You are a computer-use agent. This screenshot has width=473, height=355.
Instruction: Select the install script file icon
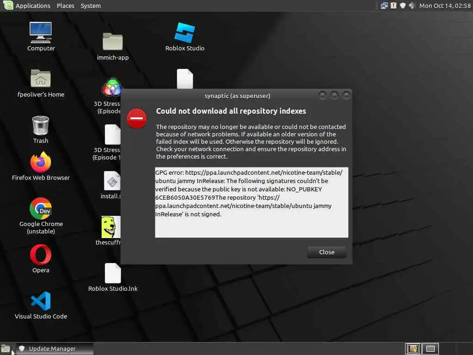[112, 181]
